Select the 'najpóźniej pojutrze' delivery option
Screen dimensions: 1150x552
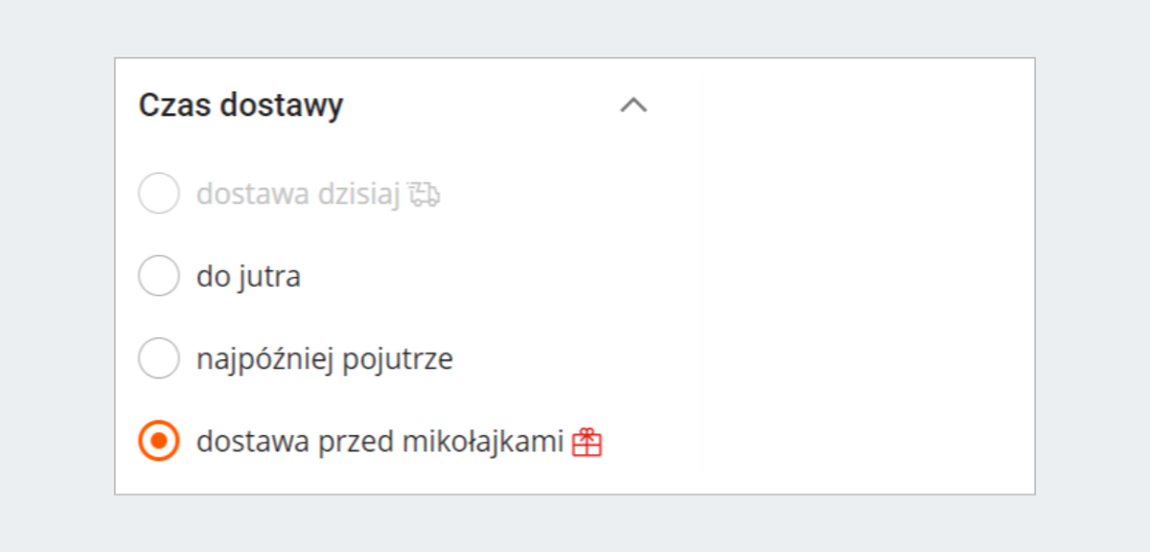click(x=159, y=358)
